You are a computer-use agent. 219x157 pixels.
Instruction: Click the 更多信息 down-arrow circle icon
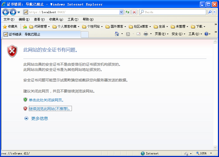[26, 118]
